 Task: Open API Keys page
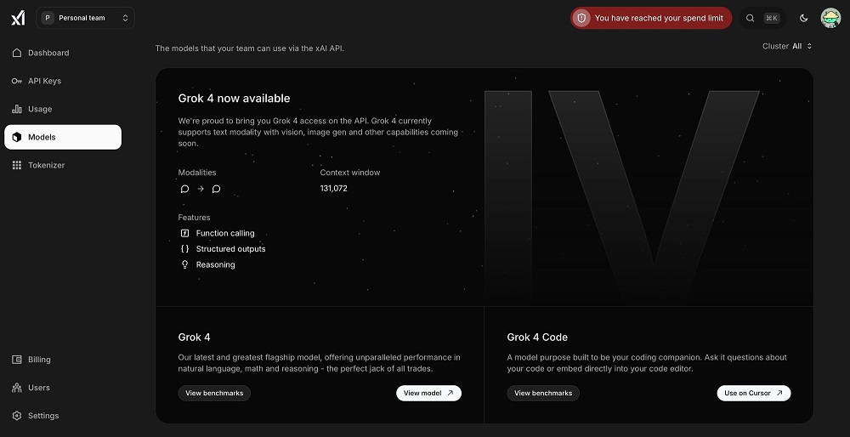pos(44,81)
